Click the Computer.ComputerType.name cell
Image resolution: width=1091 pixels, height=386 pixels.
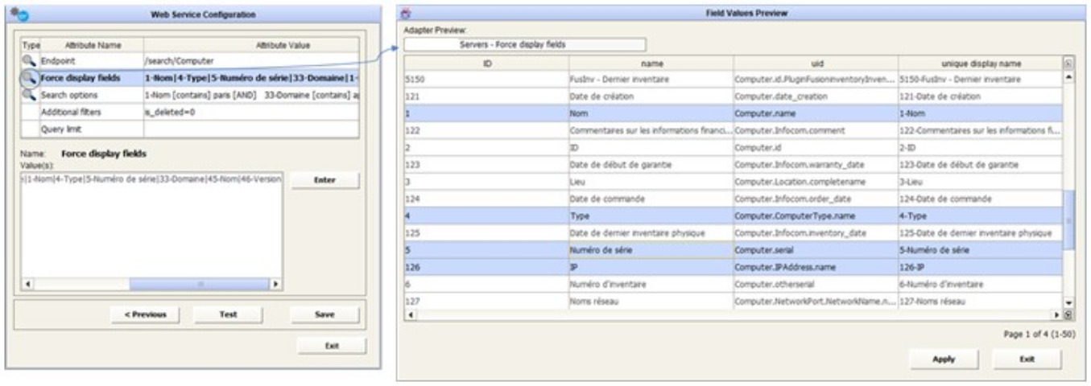pos(815,216)
